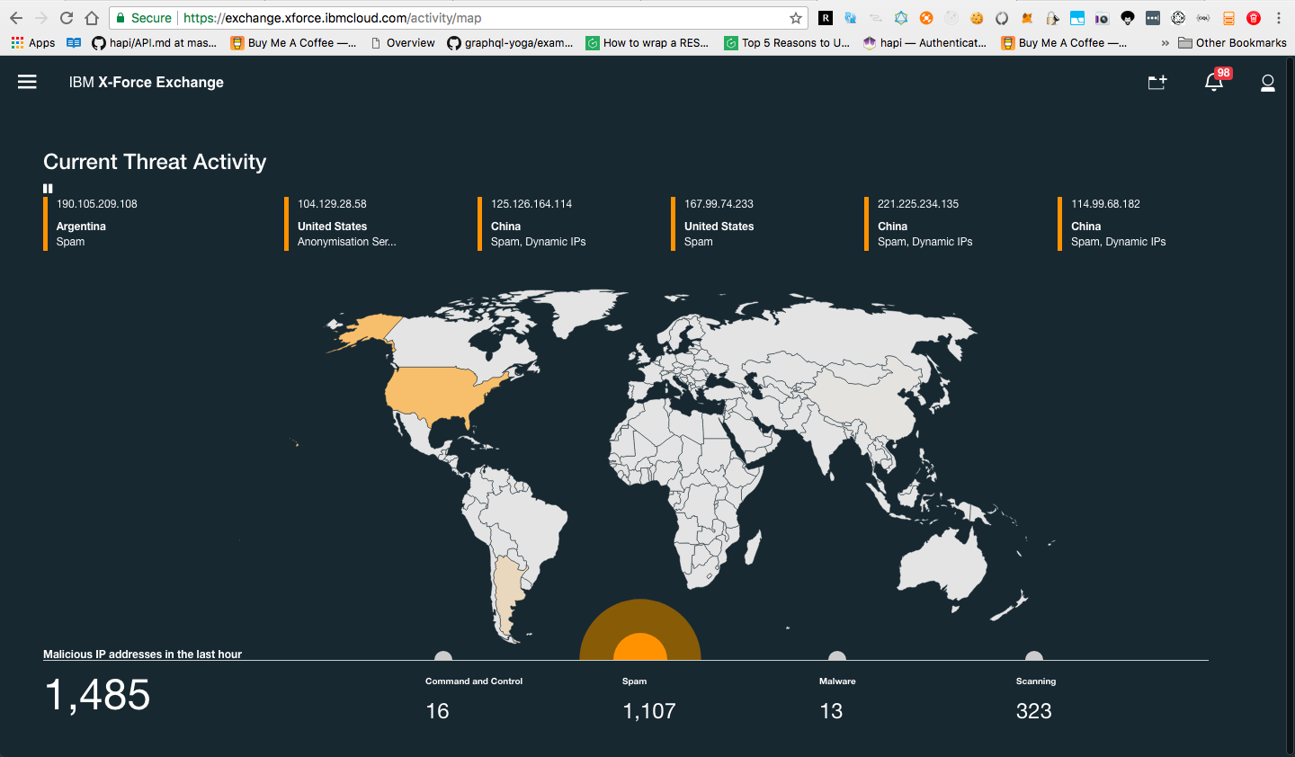Click the red trash can extension icon
The width and height of the screenshot is (1295, 757).
(1254, 18)
